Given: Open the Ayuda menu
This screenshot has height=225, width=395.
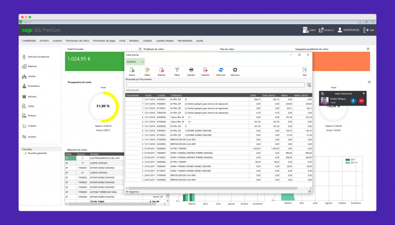Looking at the screenshot, I should click(x=200, y=40).
